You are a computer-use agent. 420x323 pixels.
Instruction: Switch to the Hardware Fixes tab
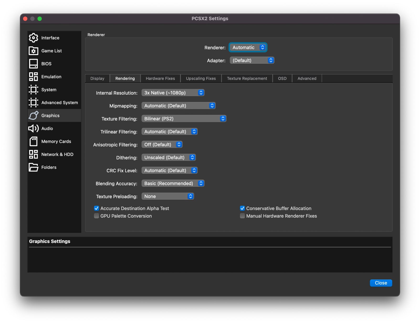pyautogui.click(x=160, y=78)
